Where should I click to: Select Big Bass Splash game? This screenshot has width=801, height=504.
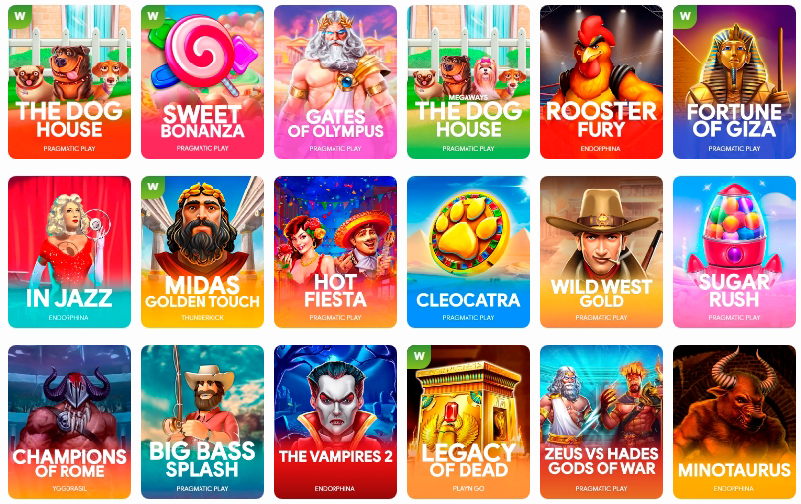pos(202,422)
